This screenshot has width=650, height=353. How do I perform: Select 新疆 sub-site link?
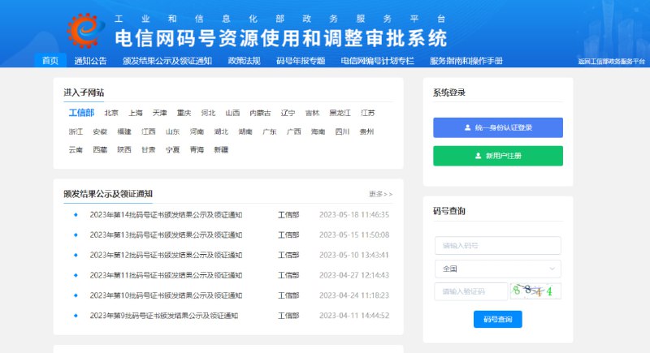click(x=221, y=149)
